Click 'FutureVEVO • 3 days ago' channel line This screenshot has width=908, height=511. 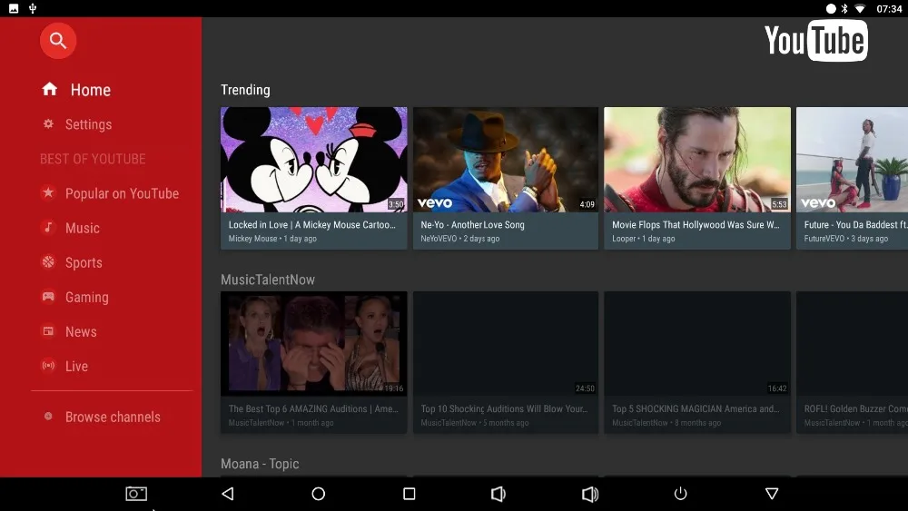click(x=846, y=239)
